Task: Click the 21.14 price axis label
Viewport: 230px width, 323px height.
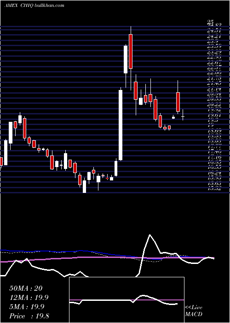Action: (x=214, y=89)
